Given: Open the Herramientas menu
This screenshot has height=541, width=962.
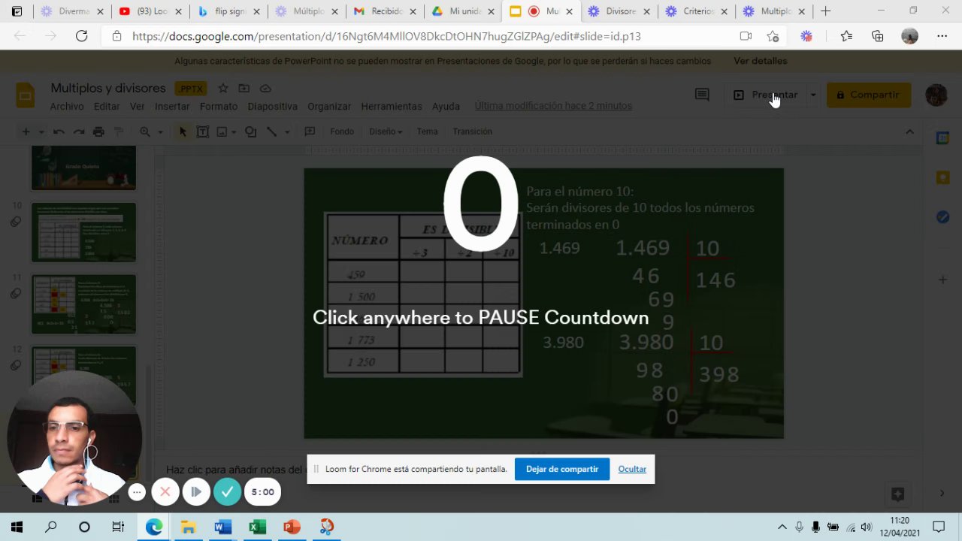Looking at the screenshot, I should click(392, 107).
